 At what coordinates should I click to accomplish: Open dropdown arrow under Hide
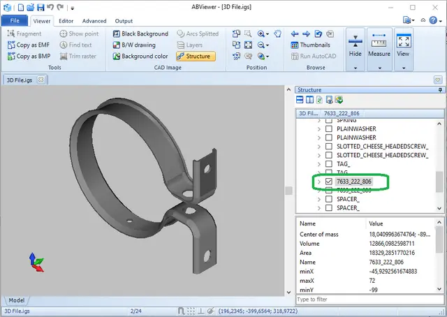tap(356, 68)
